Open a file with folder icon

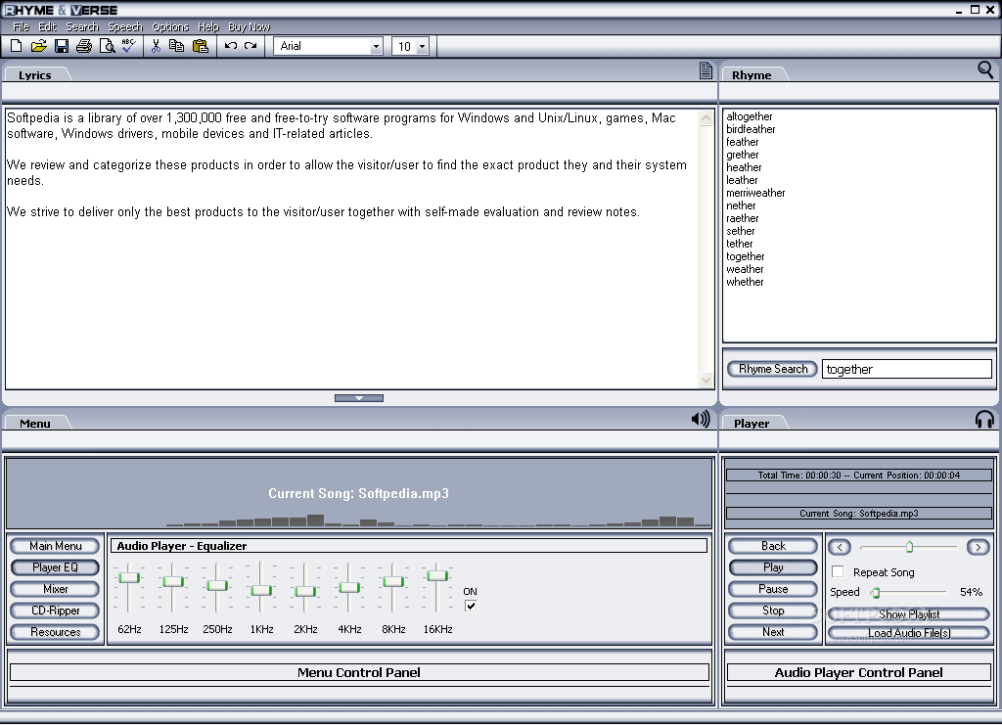point(38,46)
